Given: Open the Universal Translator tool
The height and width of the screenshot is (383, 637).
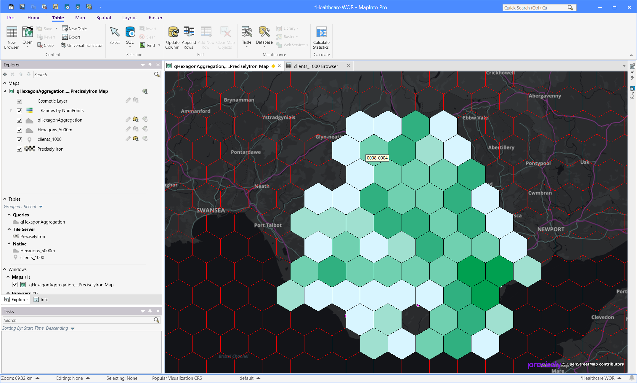Looking at the screenshot, I should click(82, 45).
